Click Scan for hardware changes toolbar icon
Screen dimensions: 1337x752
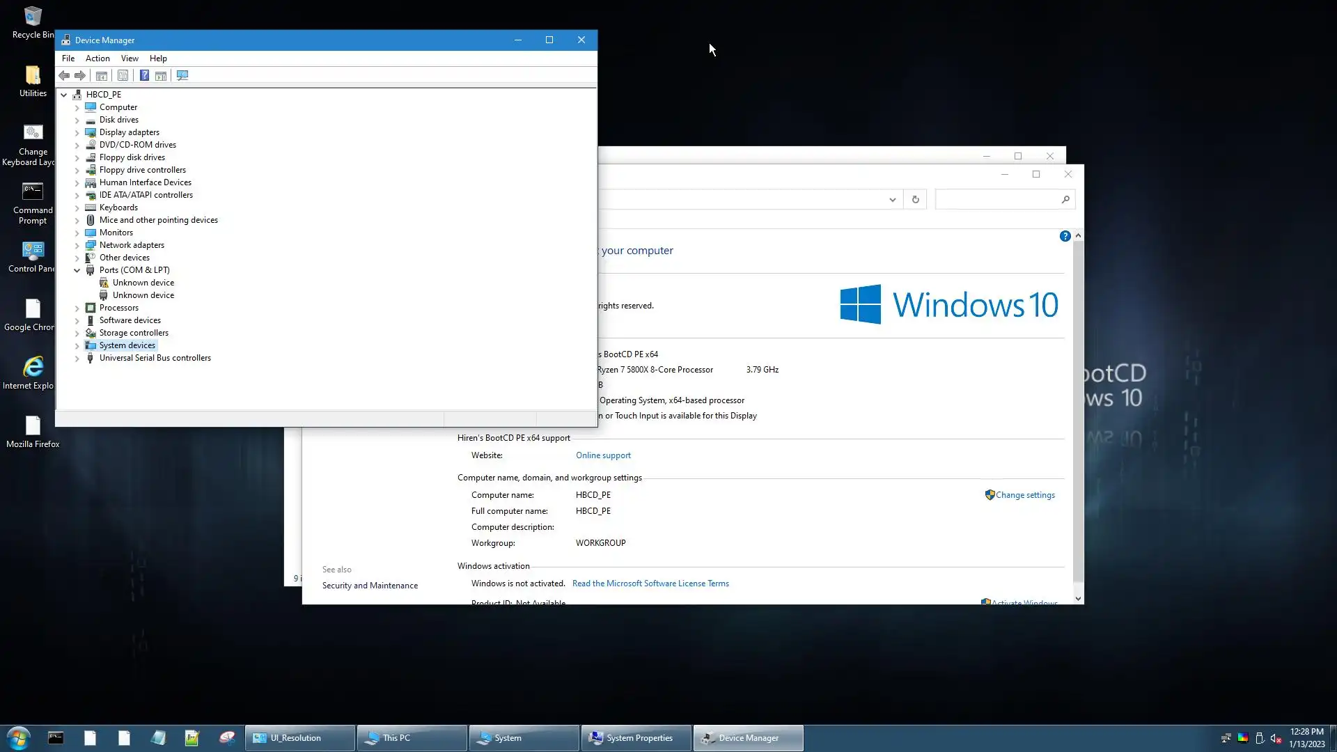(182, 75)
